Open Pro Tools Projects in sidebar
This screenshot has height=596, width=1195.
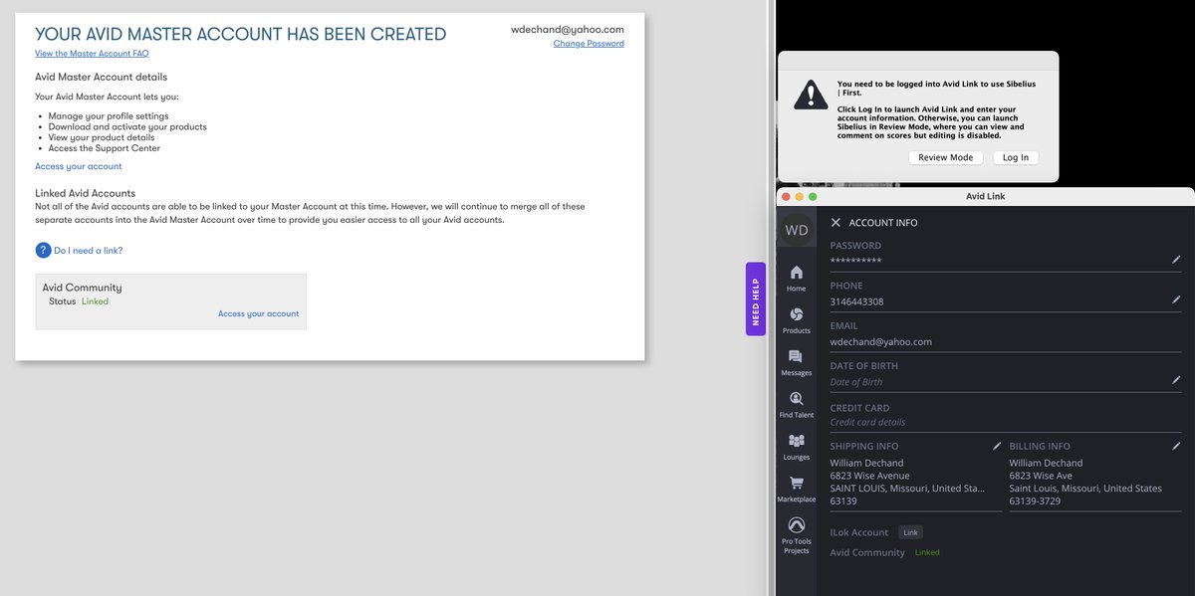tap(796, 535)
